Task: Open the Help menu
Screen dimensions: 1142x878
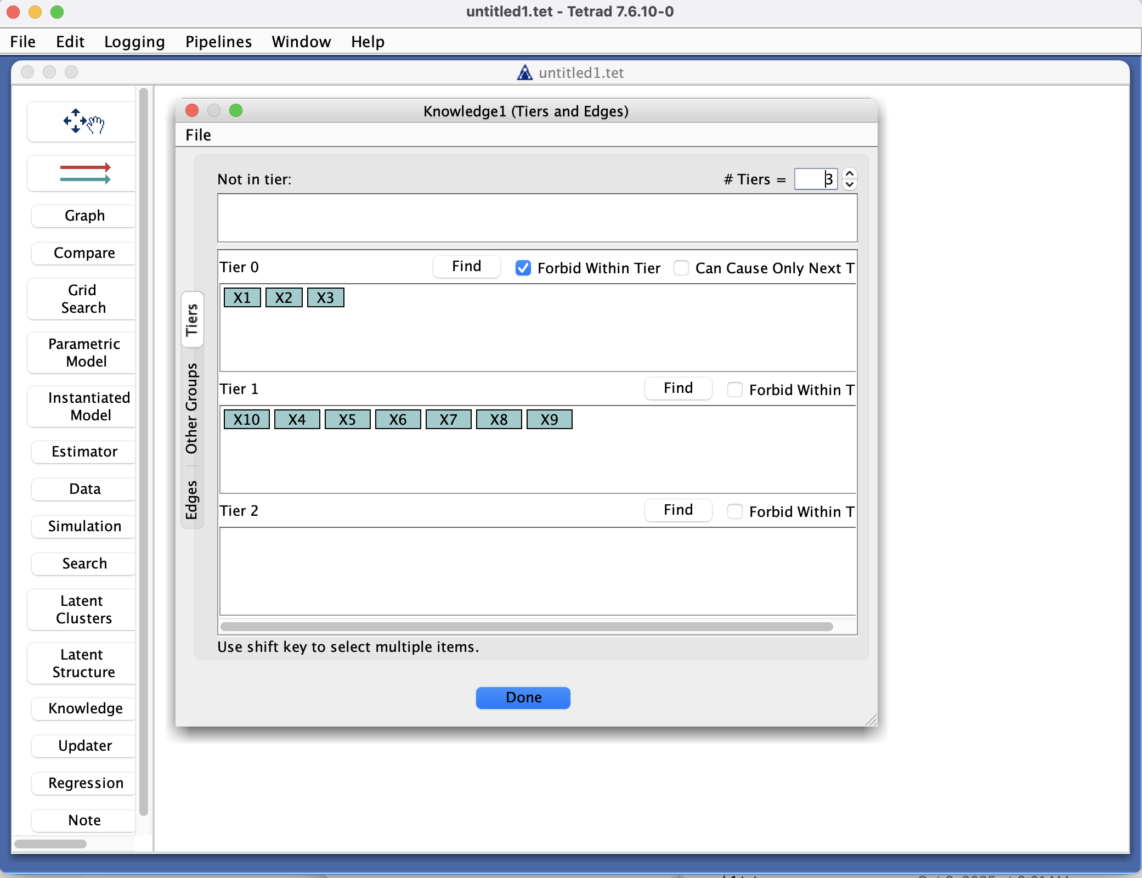Action: 368,42
